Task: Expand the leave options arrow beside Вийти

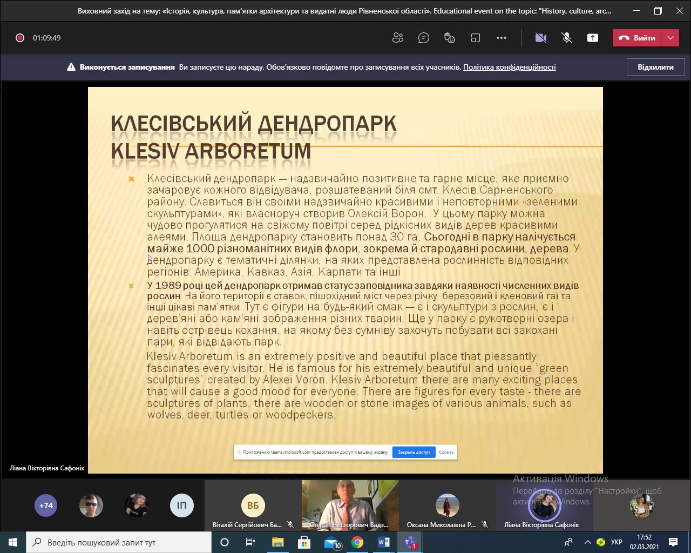Action: point(670,38)
